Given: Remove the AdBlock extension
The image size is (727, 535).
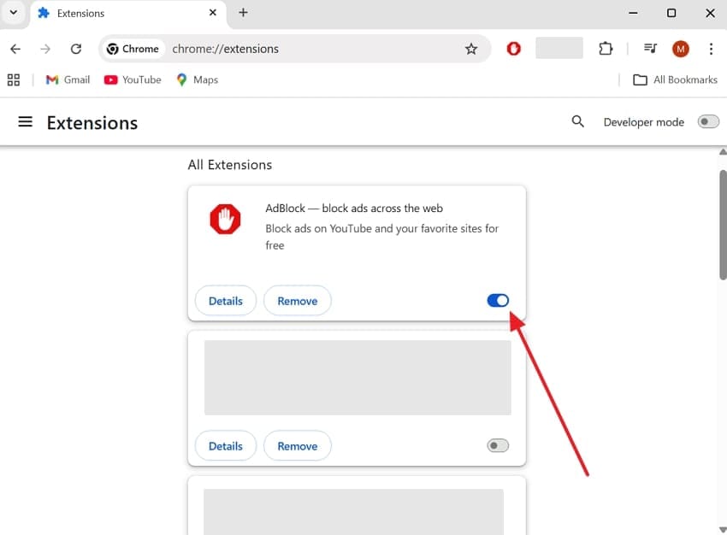Looking at the screenshot, I should click(297, 300).
